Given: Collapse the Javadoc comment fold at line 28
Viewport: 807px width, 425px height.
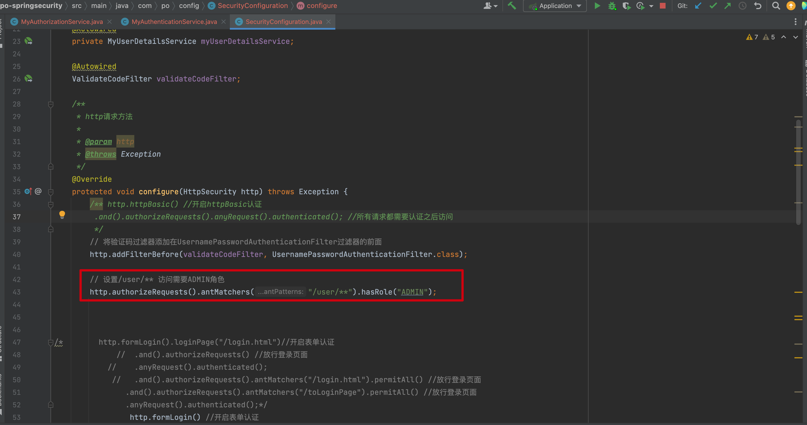Looking at the screenshot, I should [51, 104].
